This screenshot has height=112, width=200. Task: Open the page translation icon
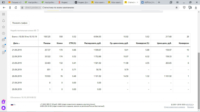(190, 8)
